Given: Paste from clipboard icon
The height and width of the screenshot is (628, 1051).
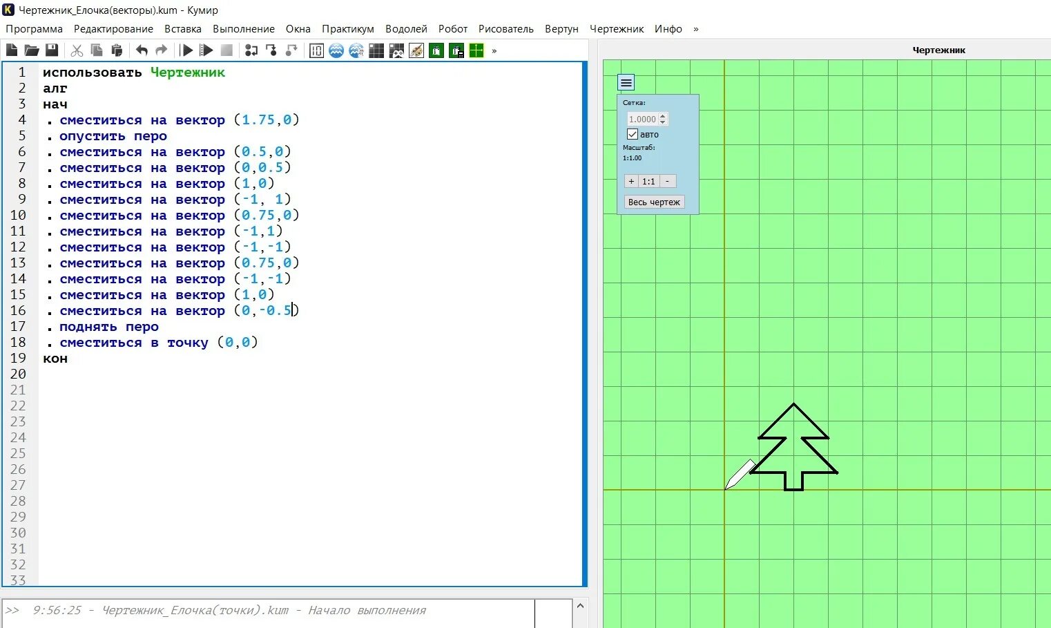Looking at the screenshot, I should [x=117, y=50].
